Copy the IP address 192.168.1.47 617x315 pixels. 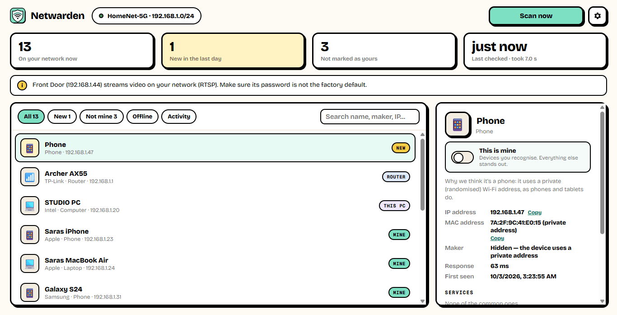tap(535, 212)
